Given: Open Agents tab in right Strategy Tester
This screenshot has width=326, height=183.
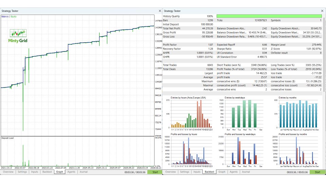Looking at the screenshot, I should point(234,172).
